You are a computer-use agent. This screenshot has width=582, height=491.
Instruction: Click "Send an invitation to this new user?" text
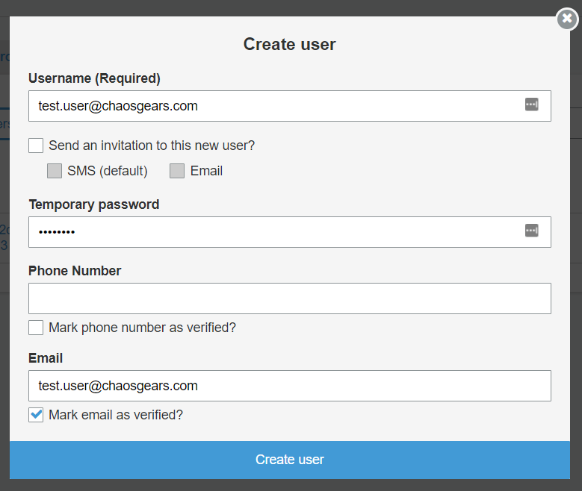point(152,146)
